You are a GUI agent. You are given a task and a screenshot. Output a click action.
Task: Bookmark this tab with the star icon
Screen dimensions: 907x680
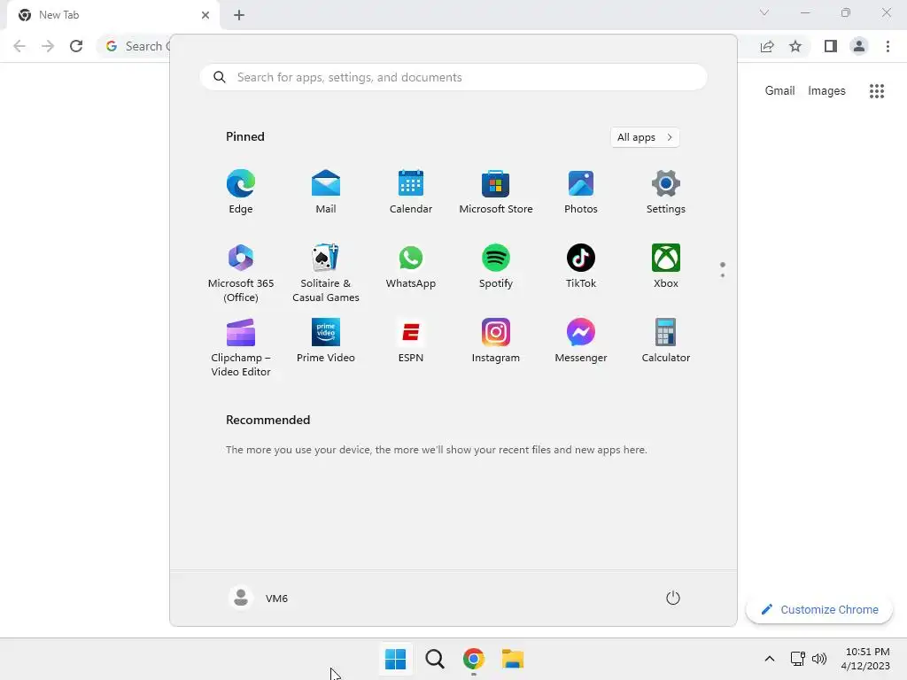(795, 46)
